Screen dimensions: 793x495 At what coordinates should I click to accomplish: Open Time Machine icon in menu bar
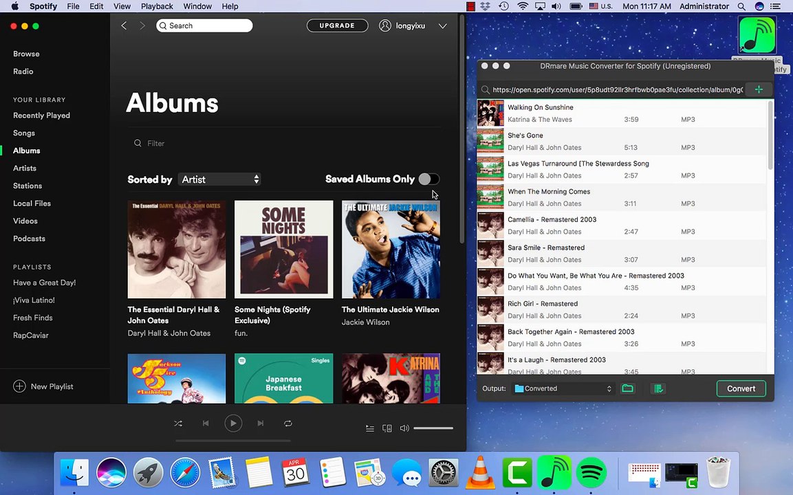tap(503, 6)
